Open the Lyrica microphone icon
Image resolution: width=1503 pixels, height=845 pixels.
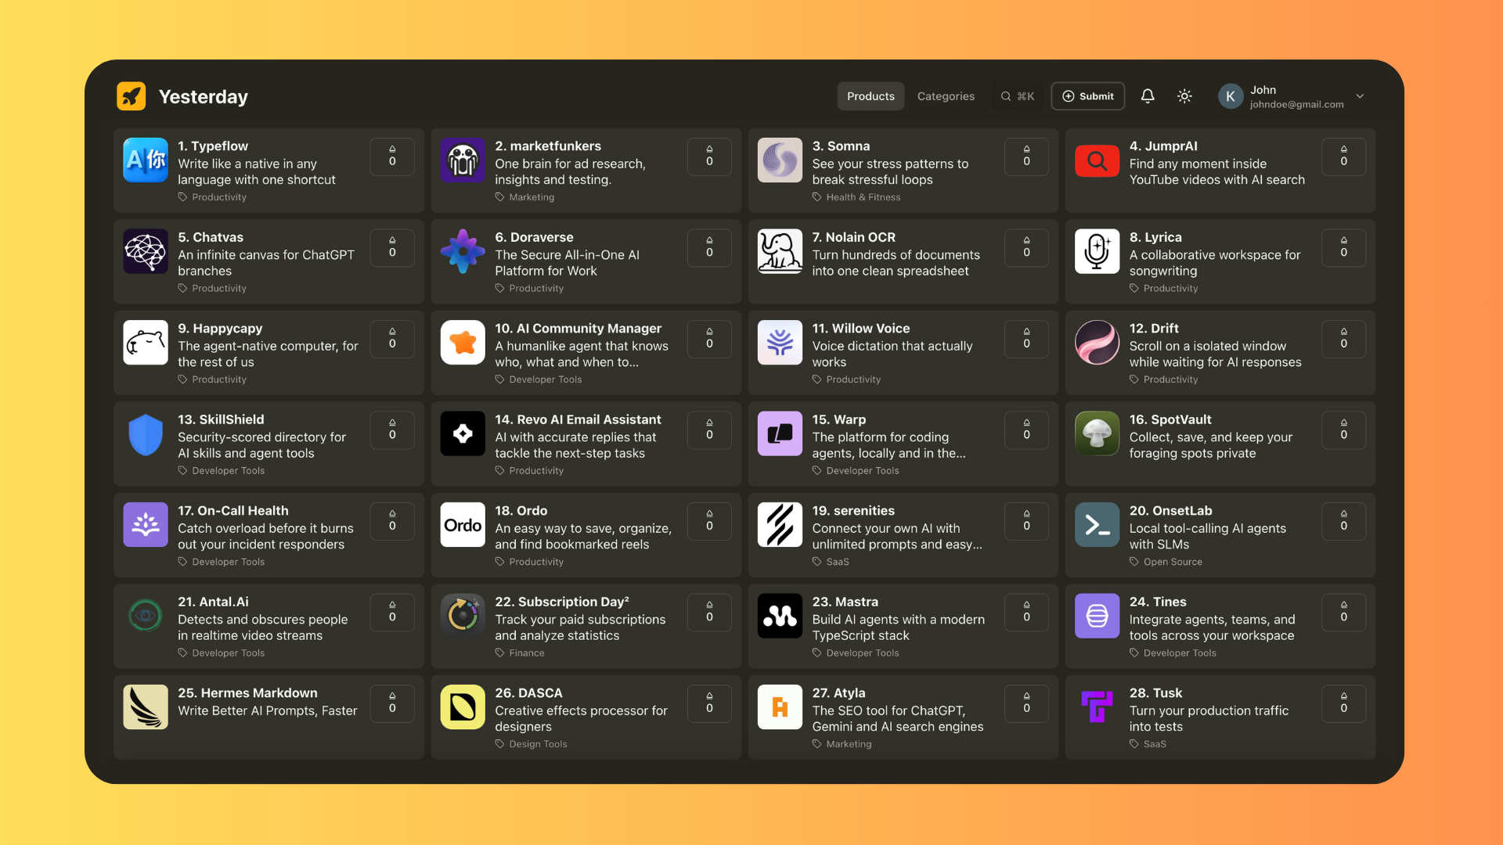[1097, 251]
